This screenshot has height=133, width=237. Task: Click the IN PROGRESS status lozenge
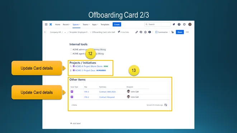click(101, 70)
